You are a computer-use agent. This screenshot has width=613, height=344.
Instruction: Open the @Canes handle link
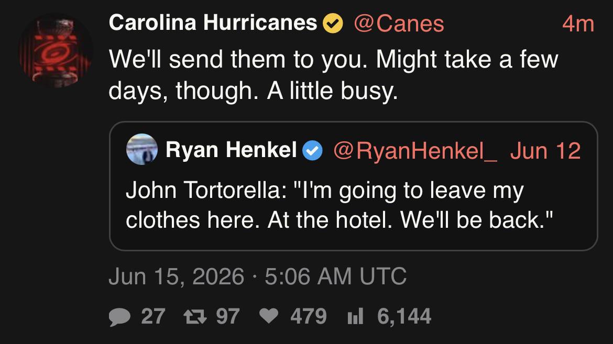click(x=399, y=24)
